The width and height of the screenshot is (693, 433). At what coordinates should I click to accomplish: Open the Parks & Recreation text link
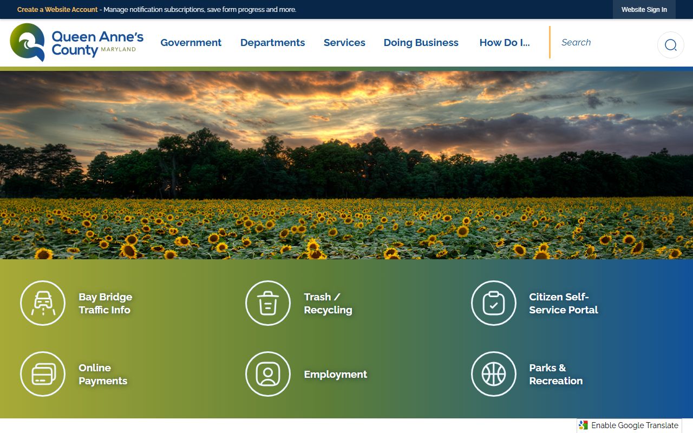(x=556, y=374)
